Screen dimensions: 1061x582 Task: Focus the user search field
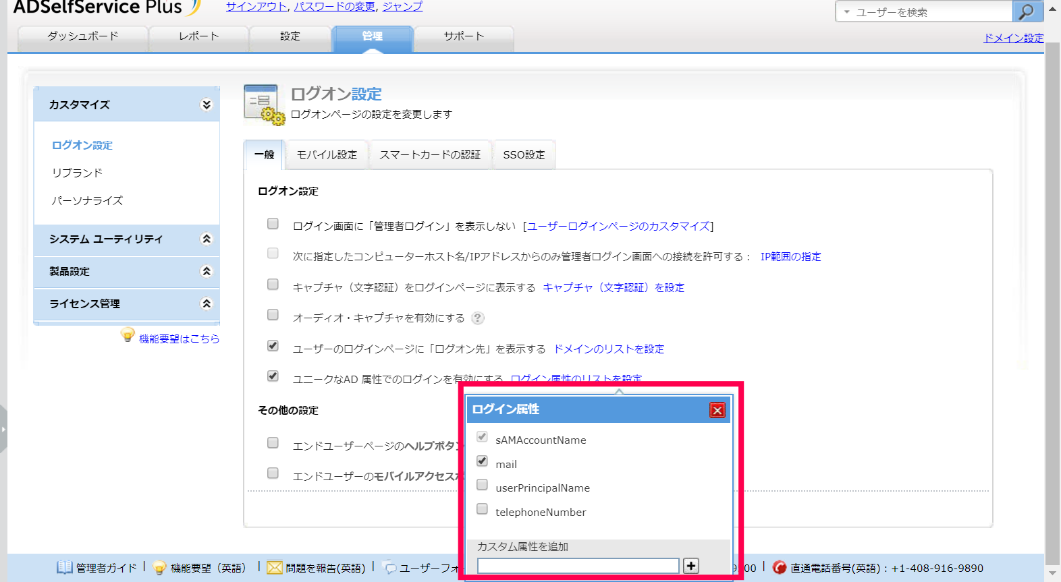point(931,12)
